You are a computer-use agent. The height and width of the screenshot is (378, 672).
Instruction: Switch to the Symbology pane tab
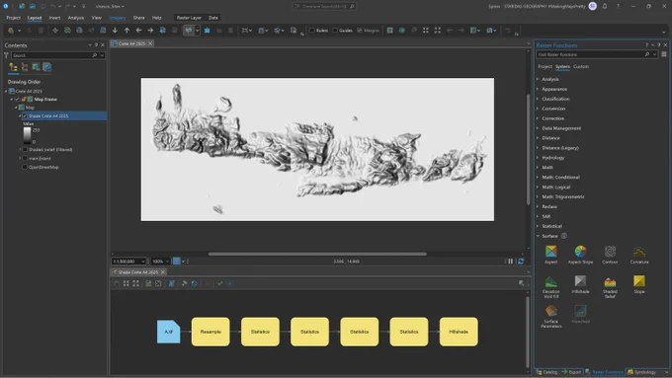coord(642,372)
